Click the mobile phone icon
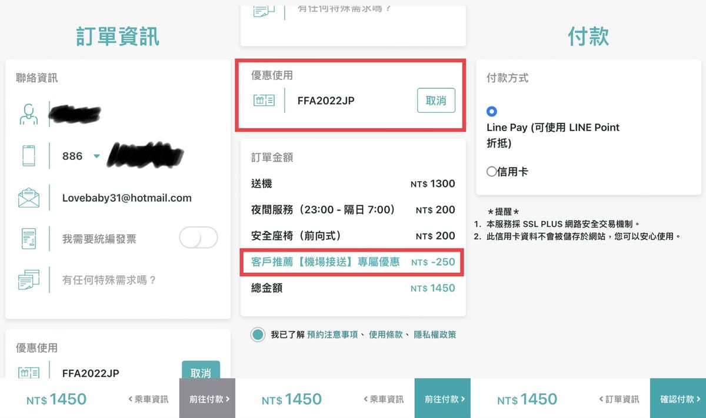 pyautogui.click(x=28, y=156)
